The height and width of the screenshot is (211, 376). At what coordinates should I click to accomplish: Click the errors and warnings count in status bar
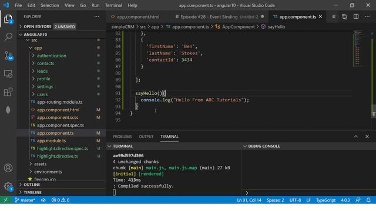point(61,200)
